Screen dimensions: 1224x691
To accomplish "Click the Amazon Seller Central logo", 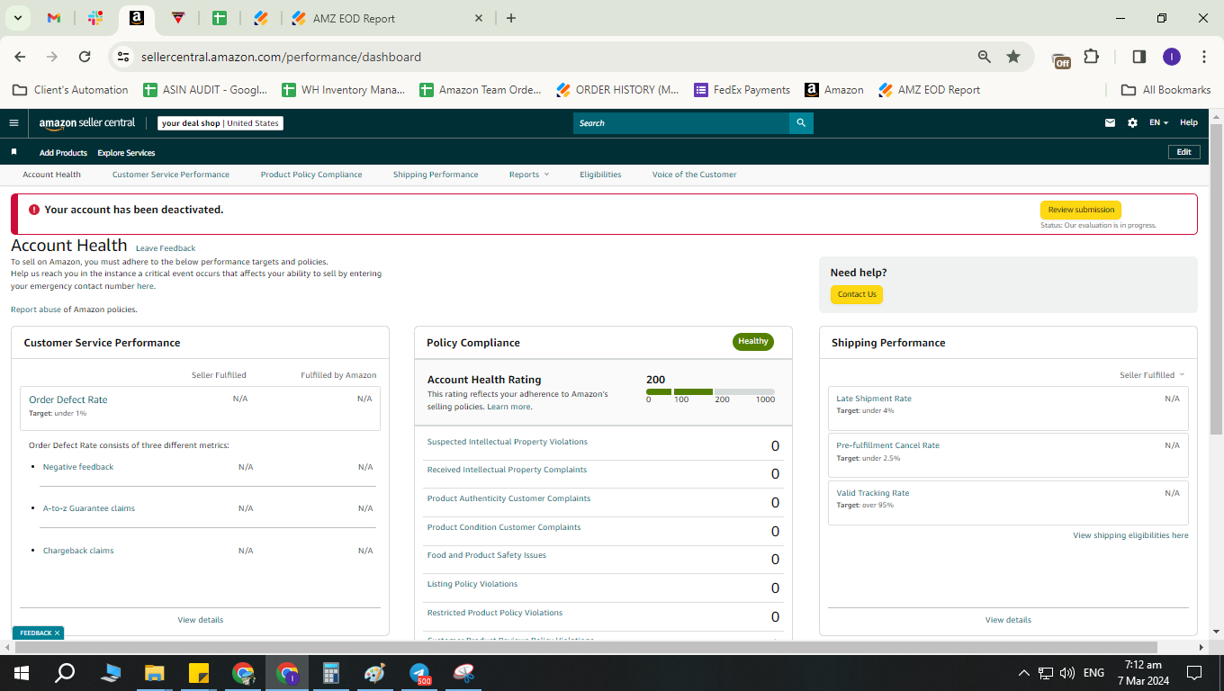I will [87, 123].
